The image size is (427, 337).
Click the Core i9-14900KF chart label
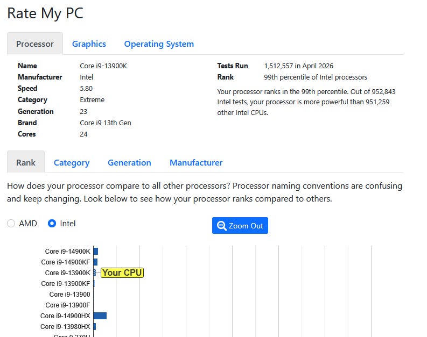tap(65, 262)
